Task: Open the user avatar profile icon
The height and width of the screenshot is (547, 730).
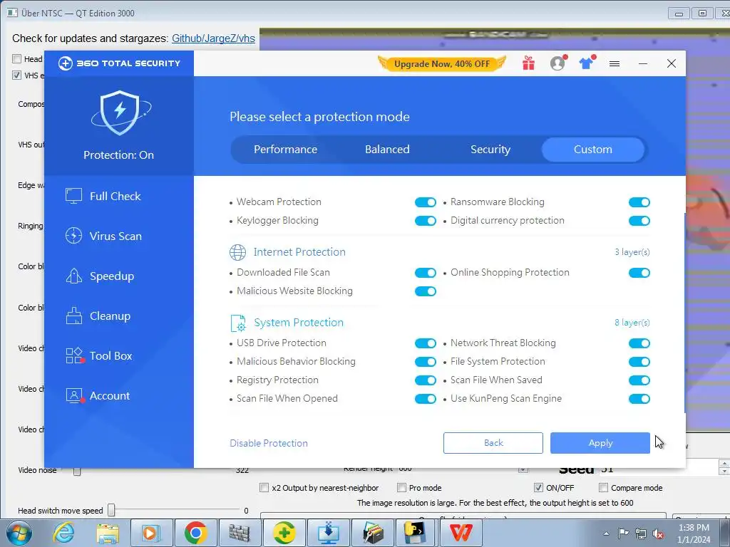Action: pyautogui.click(x=557, y=63)
